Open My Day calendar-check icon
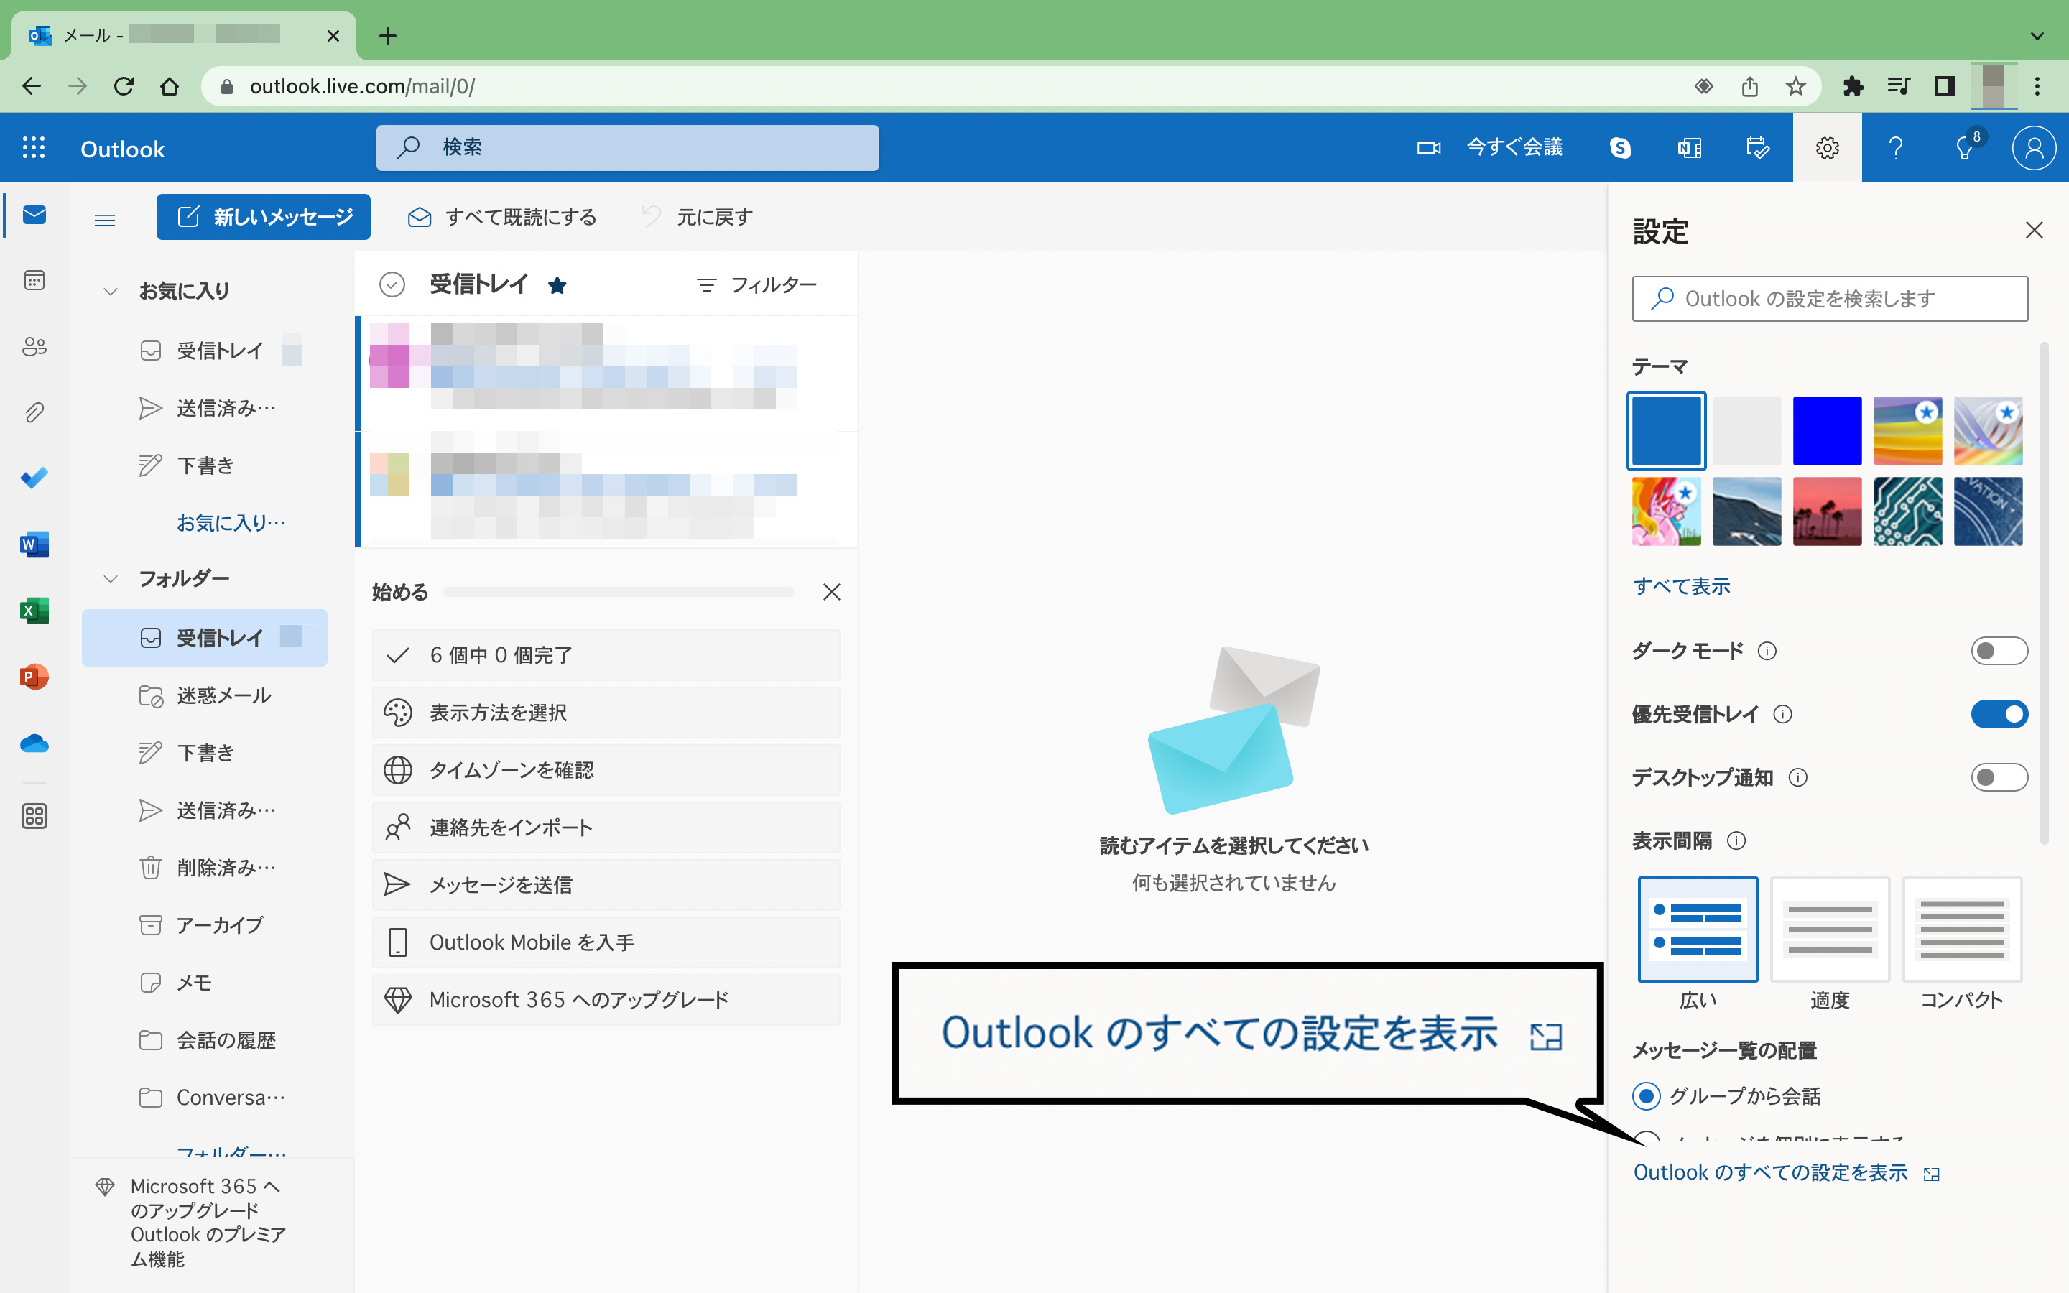The image size is (2069, 1293). [x=1758, y=148]
